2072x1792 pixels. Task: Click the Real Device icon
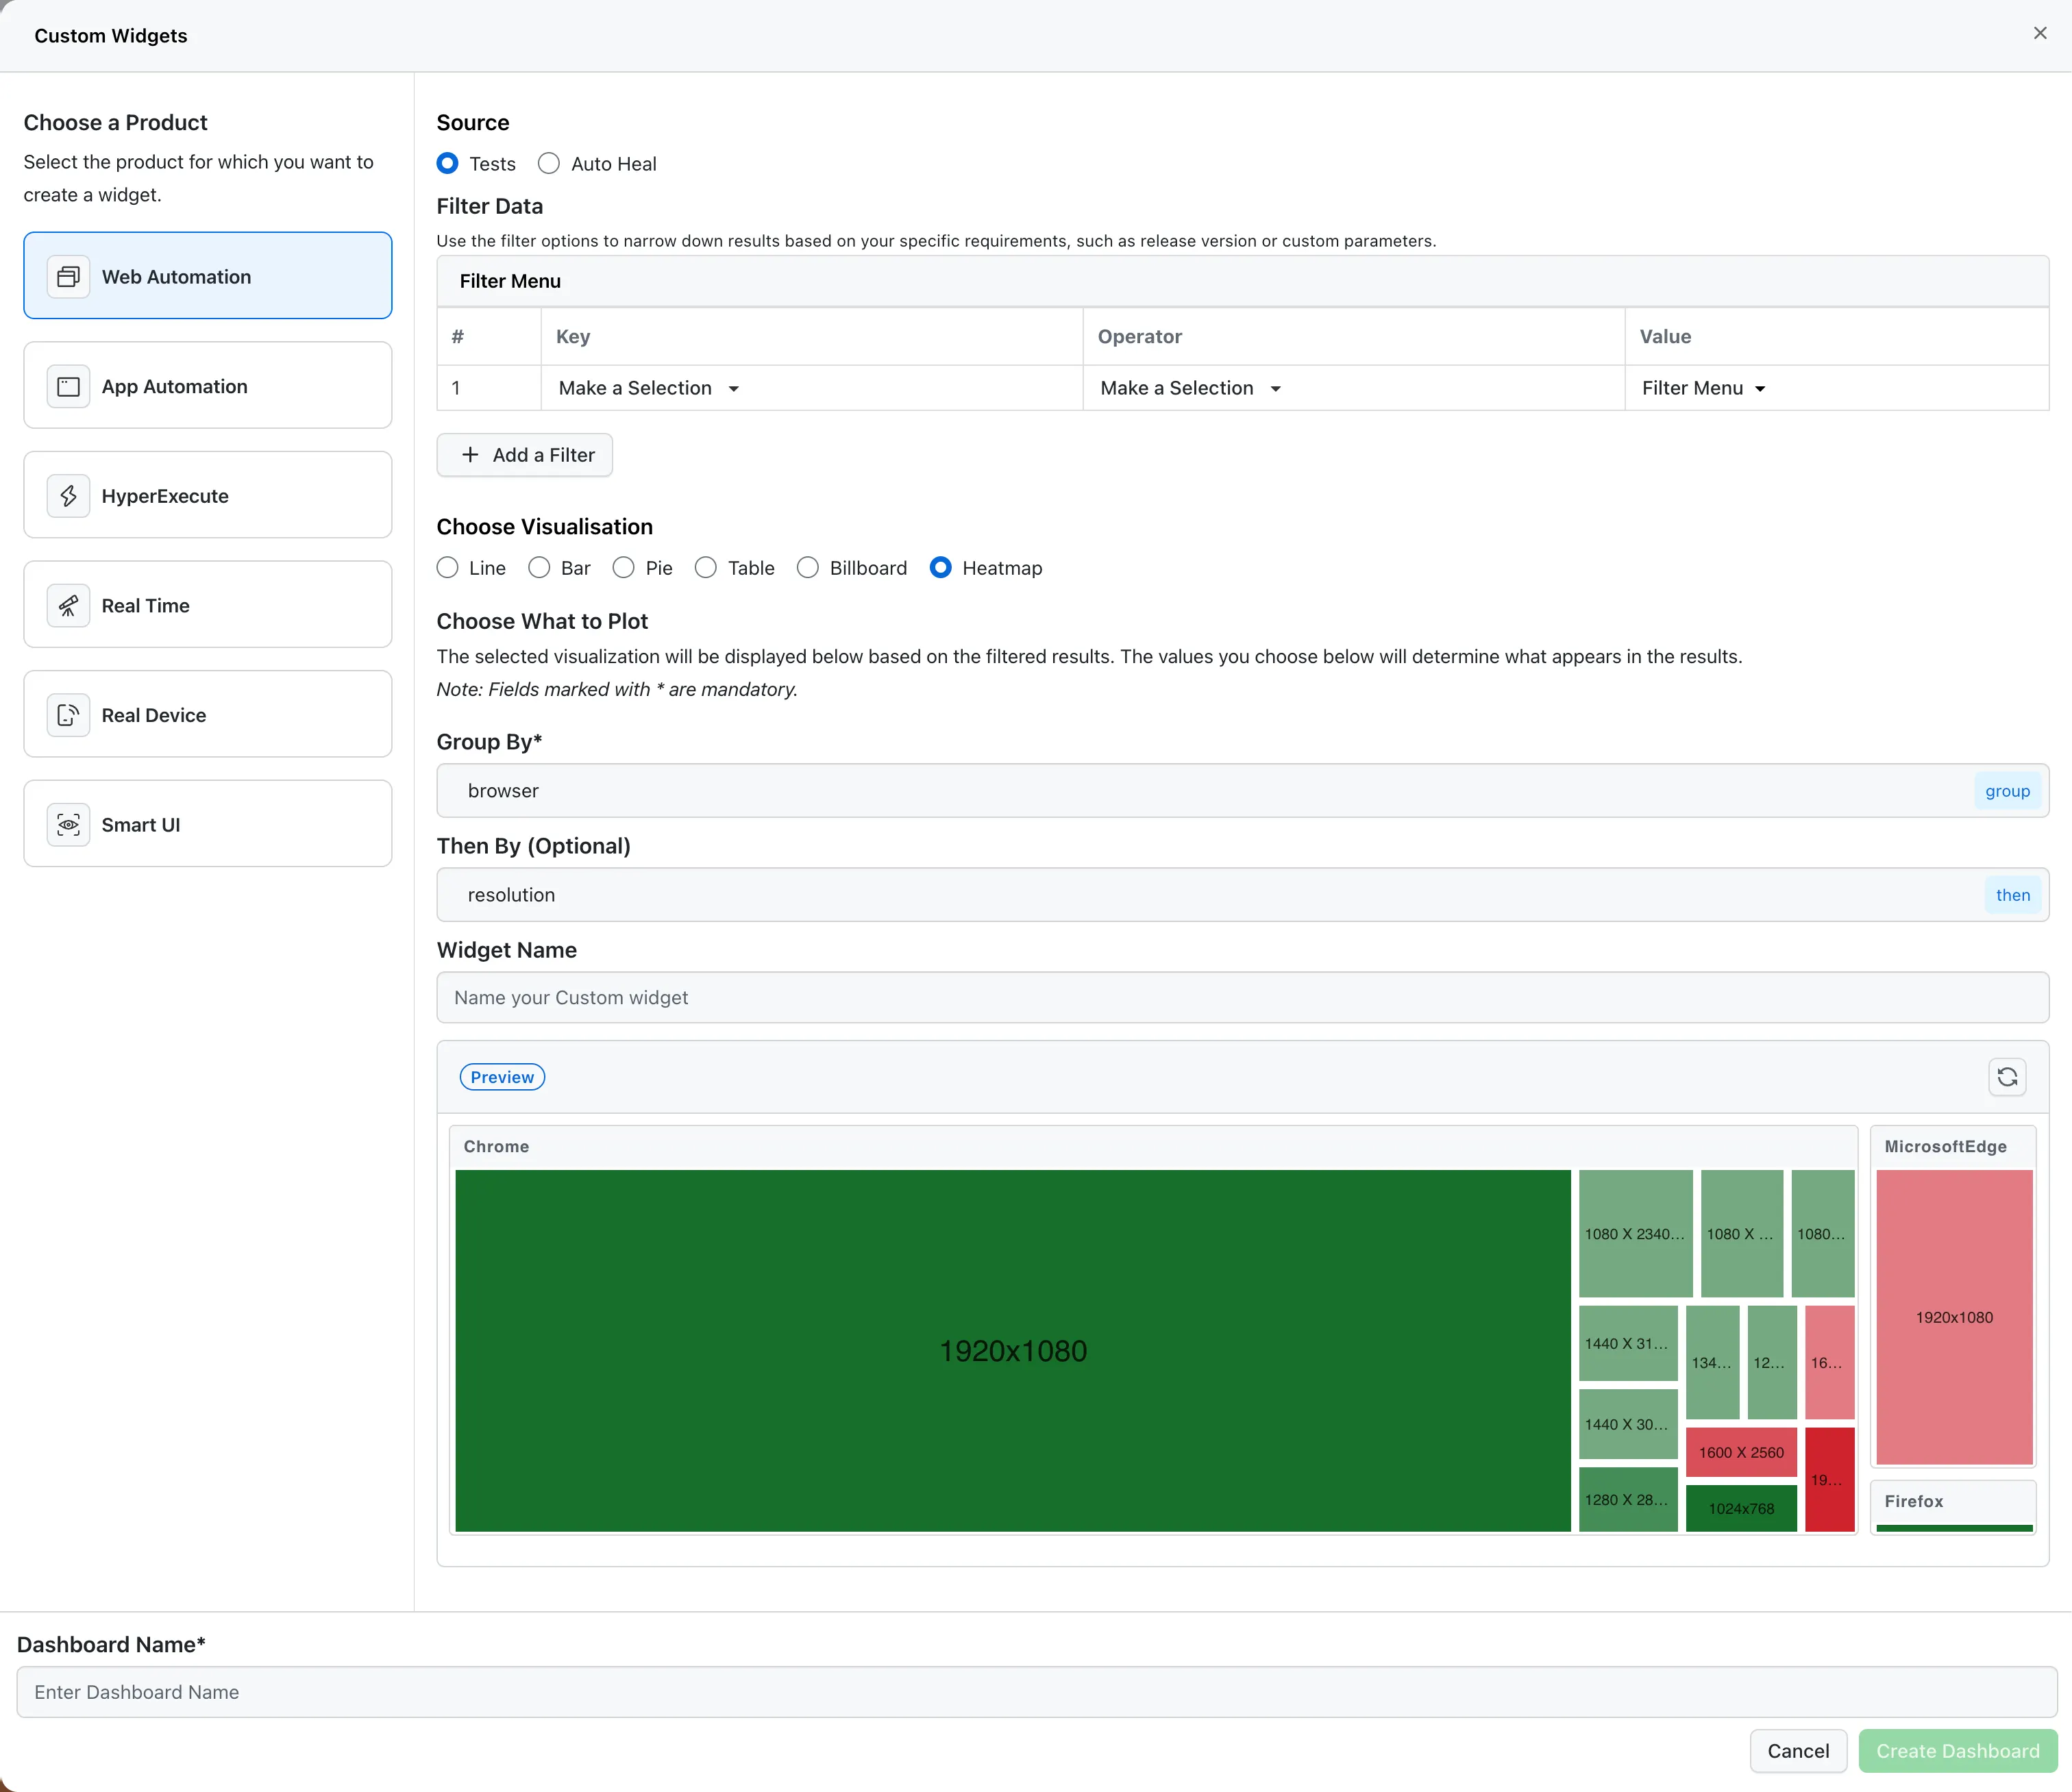pyautogui.click(x=67, y=715)
